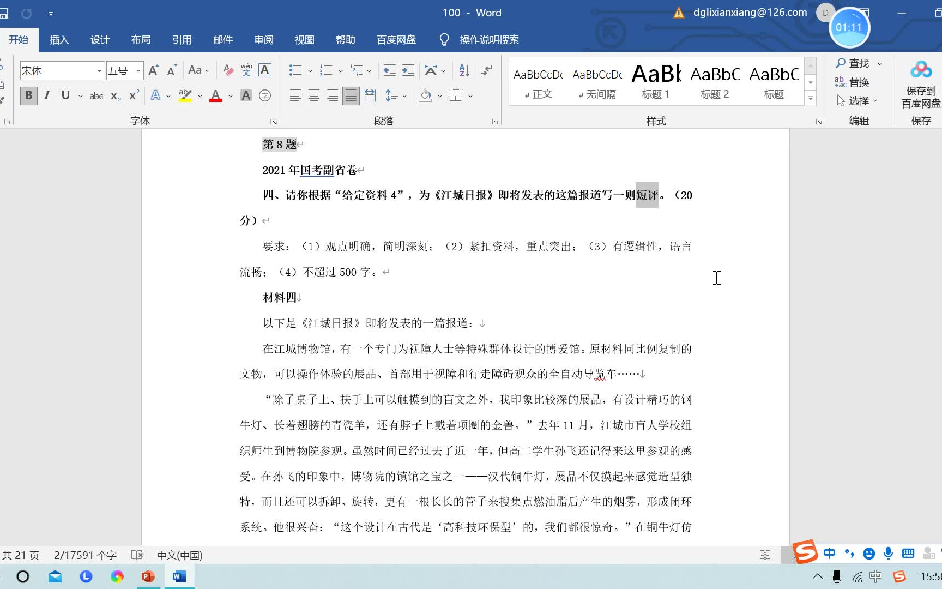Click the Enclosed Characters icon
The image size is (942, 589).
coord(265,96)
